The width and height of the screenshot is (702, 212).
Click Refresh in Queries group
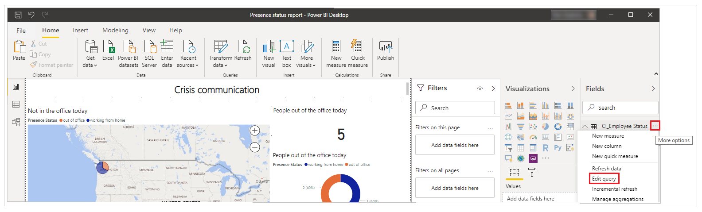243,50
